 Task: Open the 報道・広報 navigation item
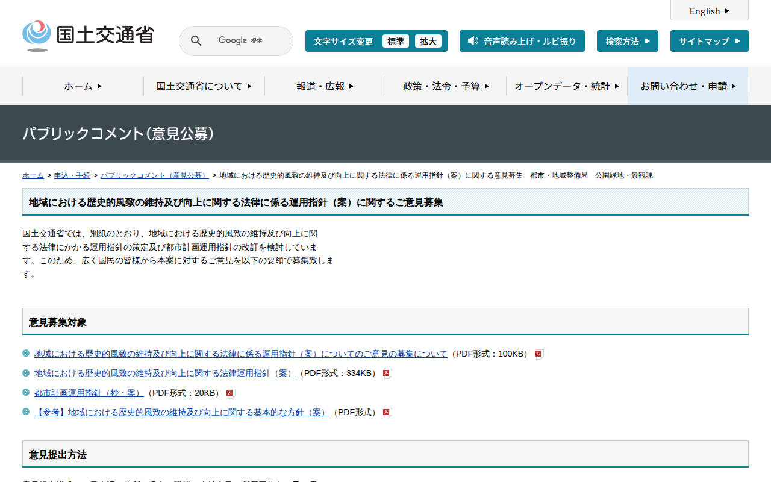(x=325, y=86)
